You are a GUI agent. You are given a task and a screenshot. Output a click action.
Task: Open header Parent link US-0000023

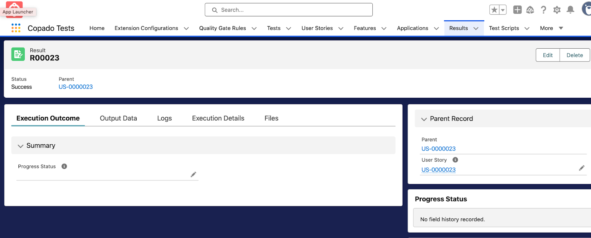coord(76,87)
